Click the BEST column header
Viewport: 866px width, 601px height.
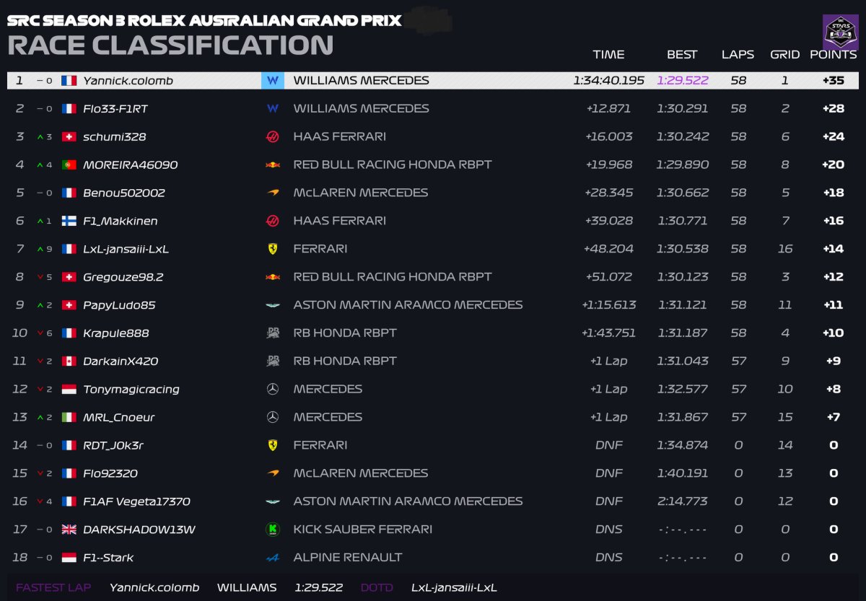[x=682, y=55]
